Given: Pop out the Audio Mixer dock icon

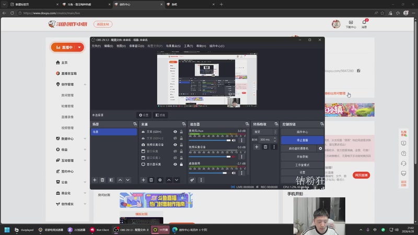Looking at the screenshot, I should tap(247, 124).
